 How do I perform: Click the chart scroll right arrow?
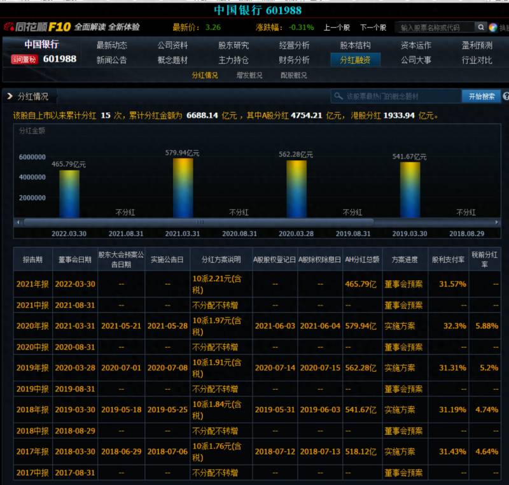[x=496, y=222]
